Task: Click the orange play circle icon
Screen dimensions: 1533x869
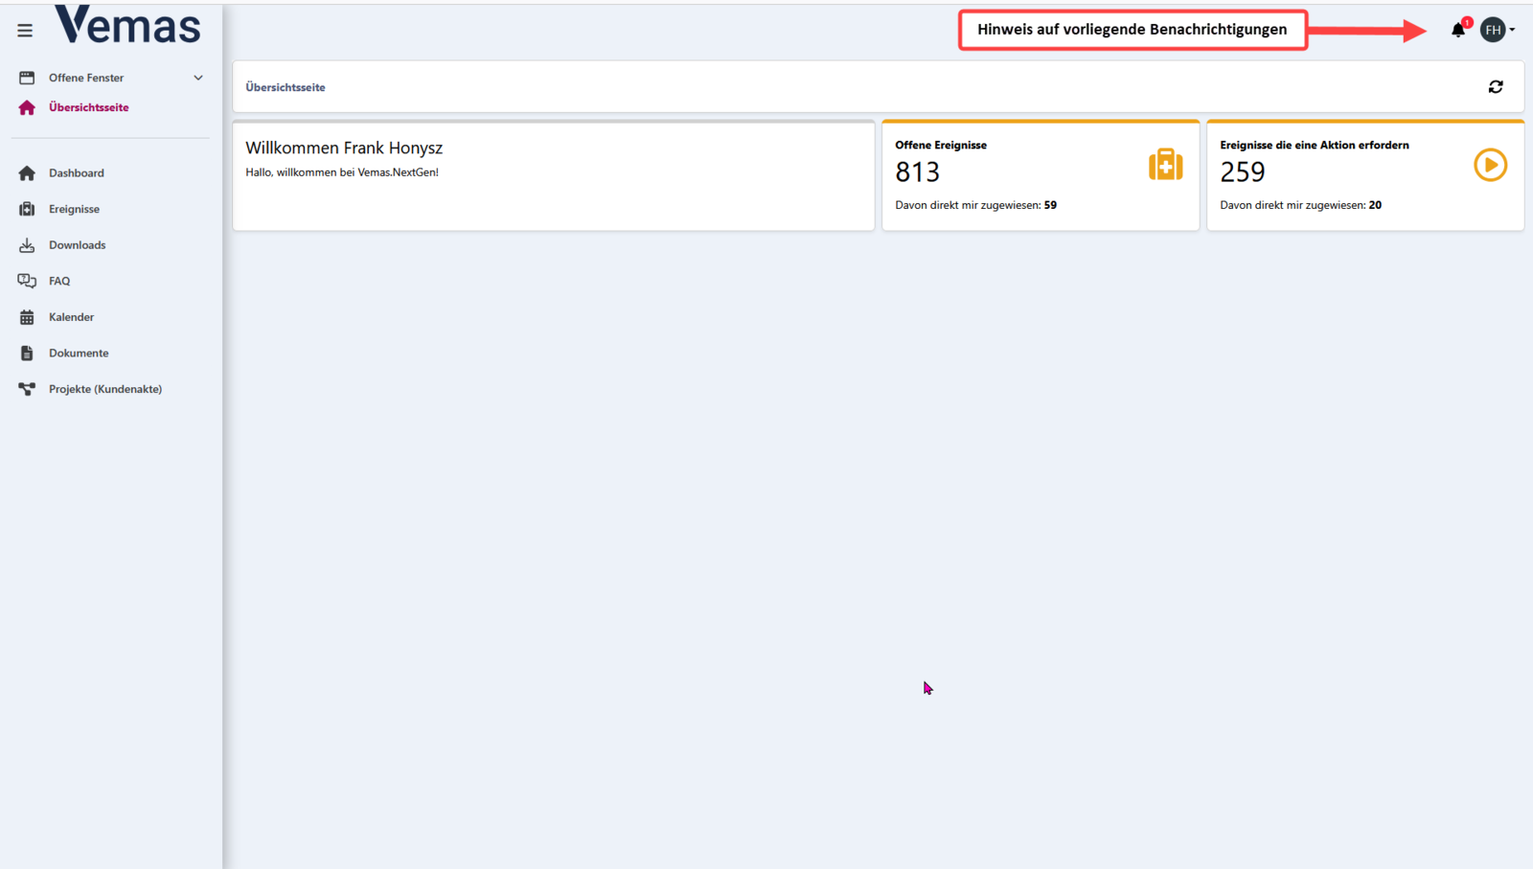Action: [1490, 165]
